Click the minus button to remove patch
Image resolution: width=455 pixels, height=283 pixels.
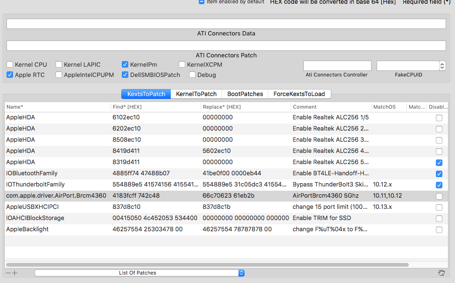pos(8,273)
